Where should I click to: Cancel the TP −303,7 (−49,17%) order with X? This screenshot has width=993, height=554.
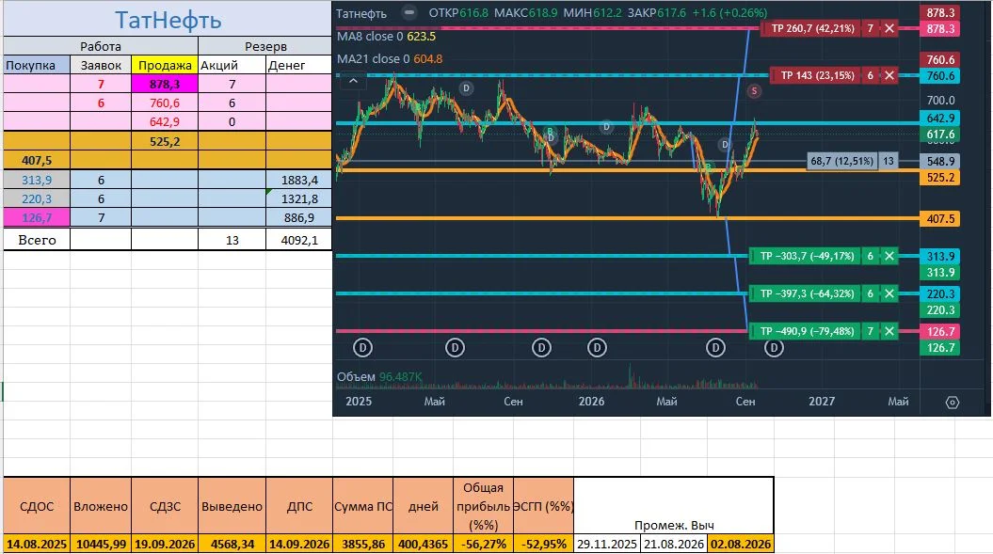(889, 256)
